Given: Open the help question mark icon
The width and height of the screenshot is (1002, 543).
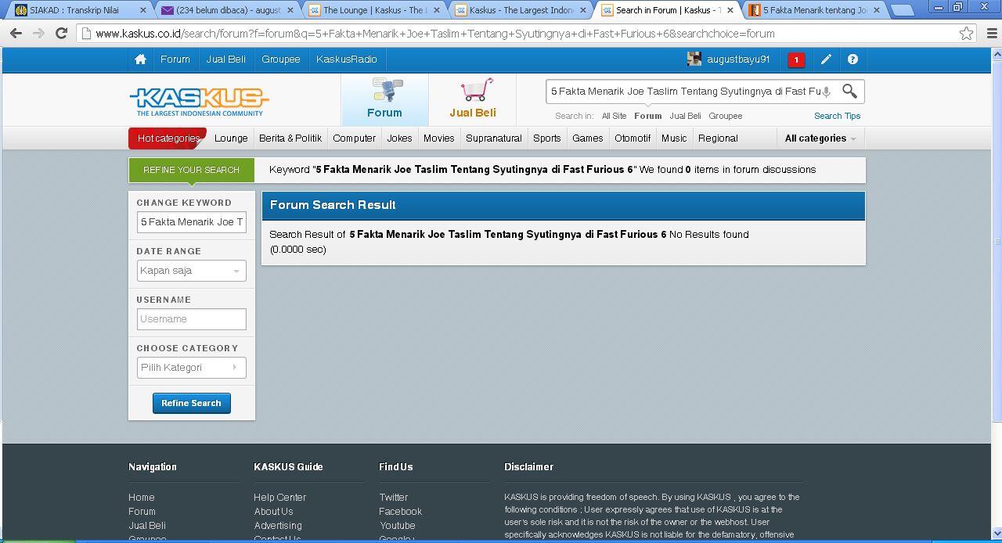Looking at the screenshot, I should point(852,59).
